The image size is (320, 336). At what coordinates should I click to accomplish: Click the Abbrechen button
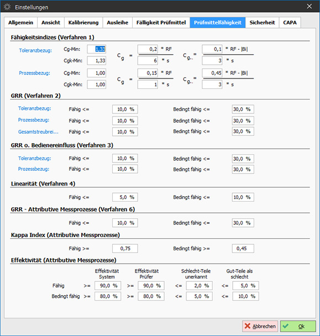tap(260, 326)
